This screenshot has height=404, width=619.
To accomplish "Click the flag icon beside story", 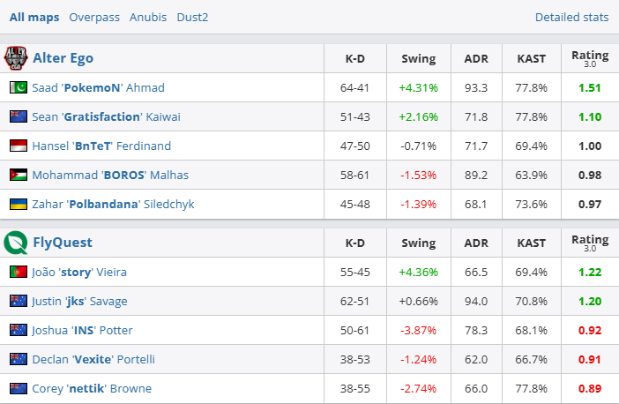I will point(19,272).
